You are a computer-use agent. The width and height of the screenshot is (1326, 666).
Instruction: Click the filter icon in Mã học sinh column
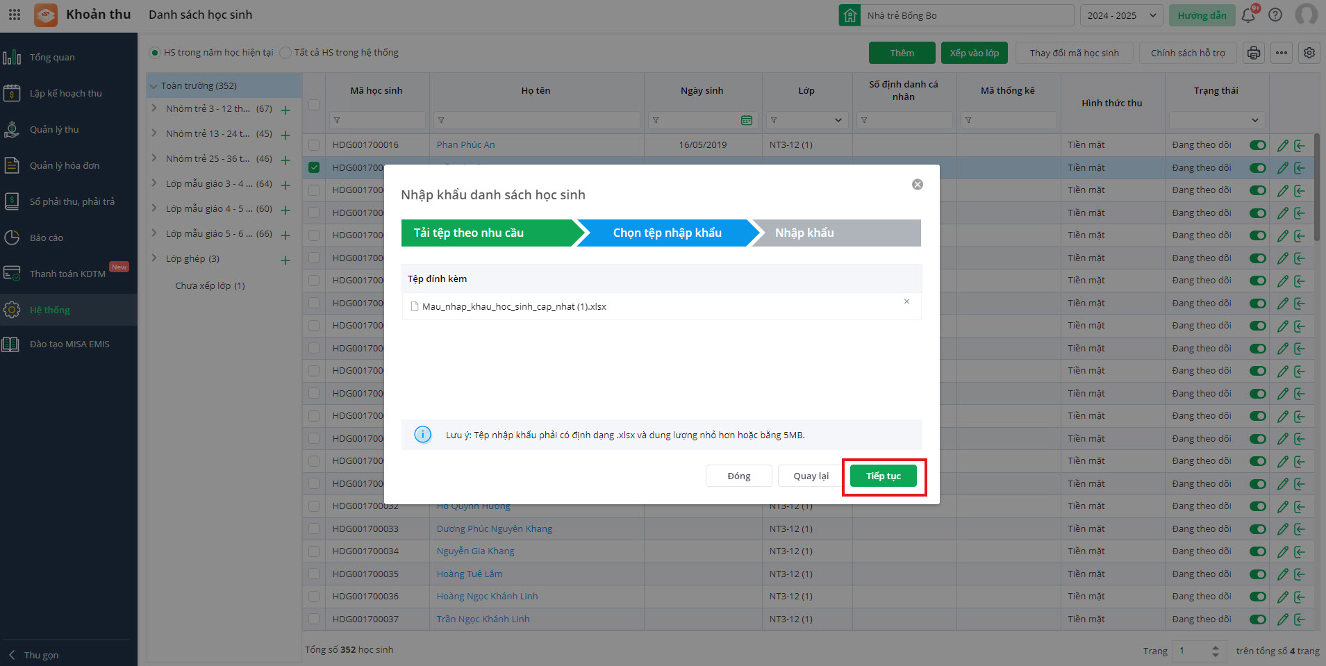[337, 120]
